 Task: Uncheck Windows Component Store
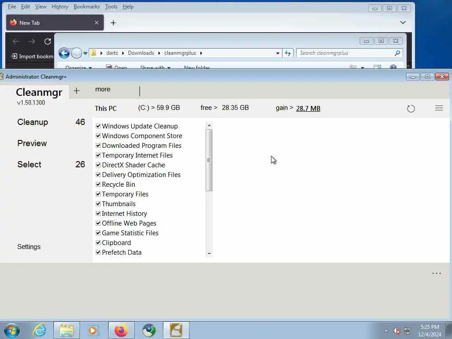tap(98, 136)
